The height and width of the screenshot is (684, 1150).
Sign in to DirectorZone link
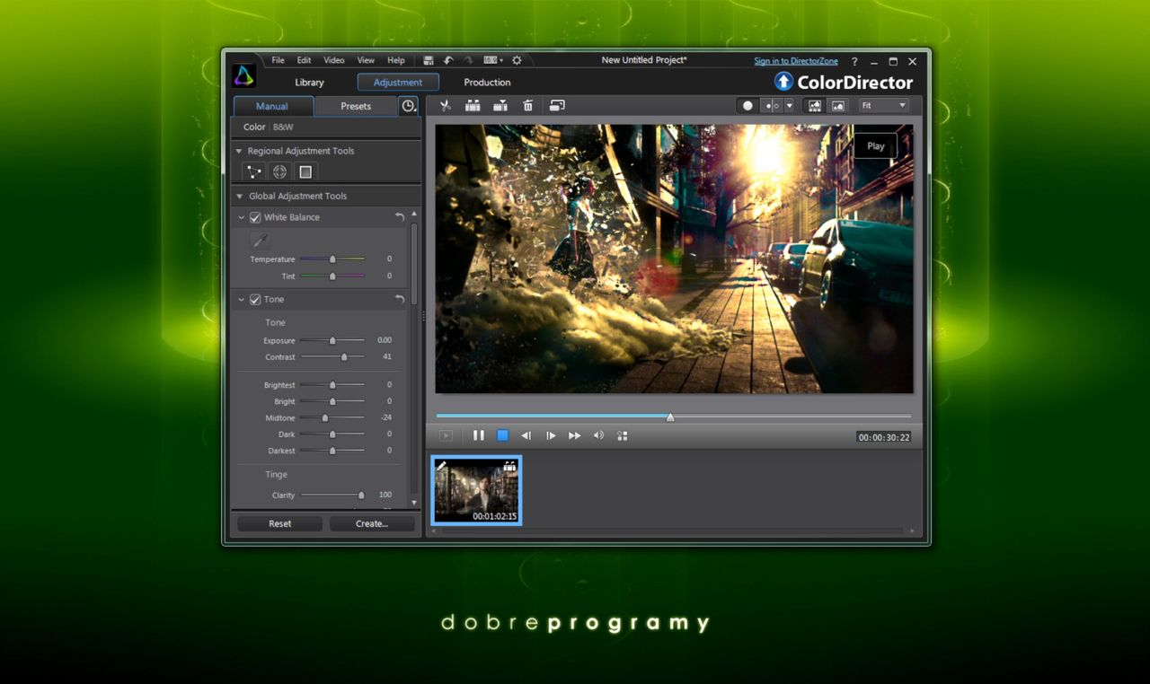click(796, 61)
